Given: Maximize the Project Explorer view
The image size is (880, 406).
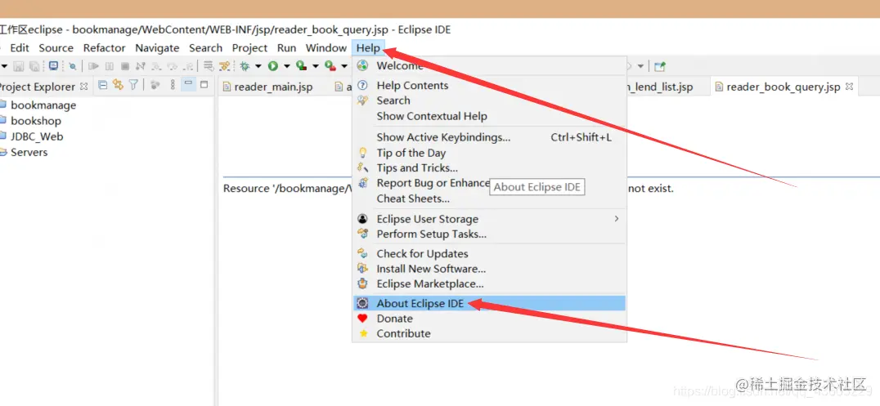Looking at the screenshot, I should pos(204,85).
